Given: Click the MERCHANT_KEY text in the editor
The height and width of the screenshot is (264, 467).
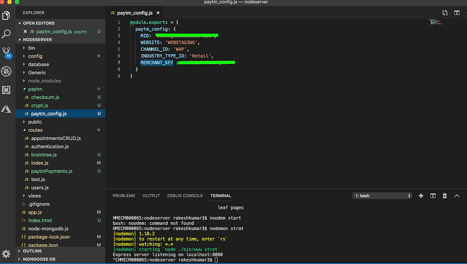Looking at the screenshot, I should click(x=157, y=63).
